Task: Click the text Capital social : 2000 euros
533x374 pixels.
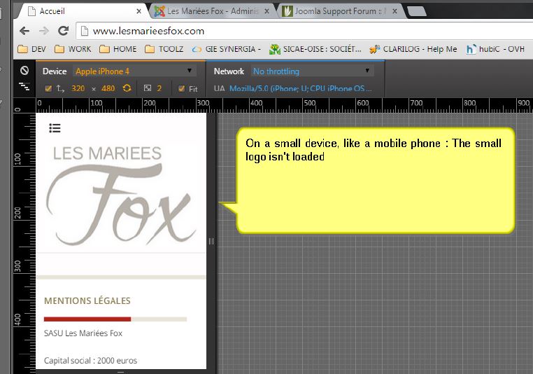Action: pos(90,361)
